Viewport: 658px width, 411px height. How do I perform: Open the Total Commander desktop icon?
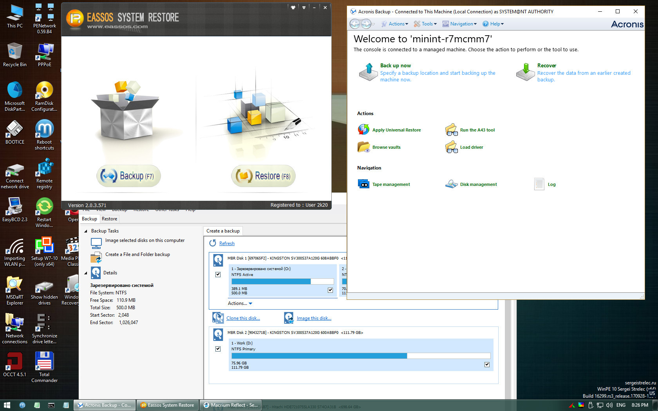[44, 368]
